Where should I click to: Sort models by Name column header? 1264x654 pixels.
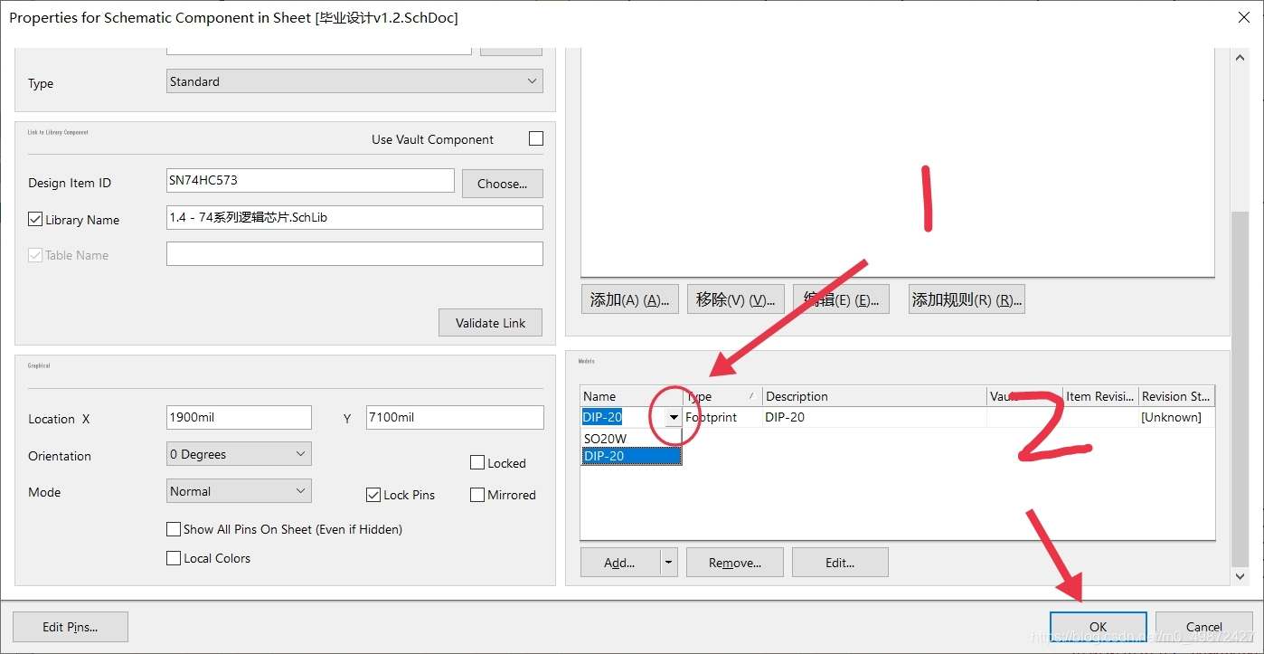coord(631,396)
